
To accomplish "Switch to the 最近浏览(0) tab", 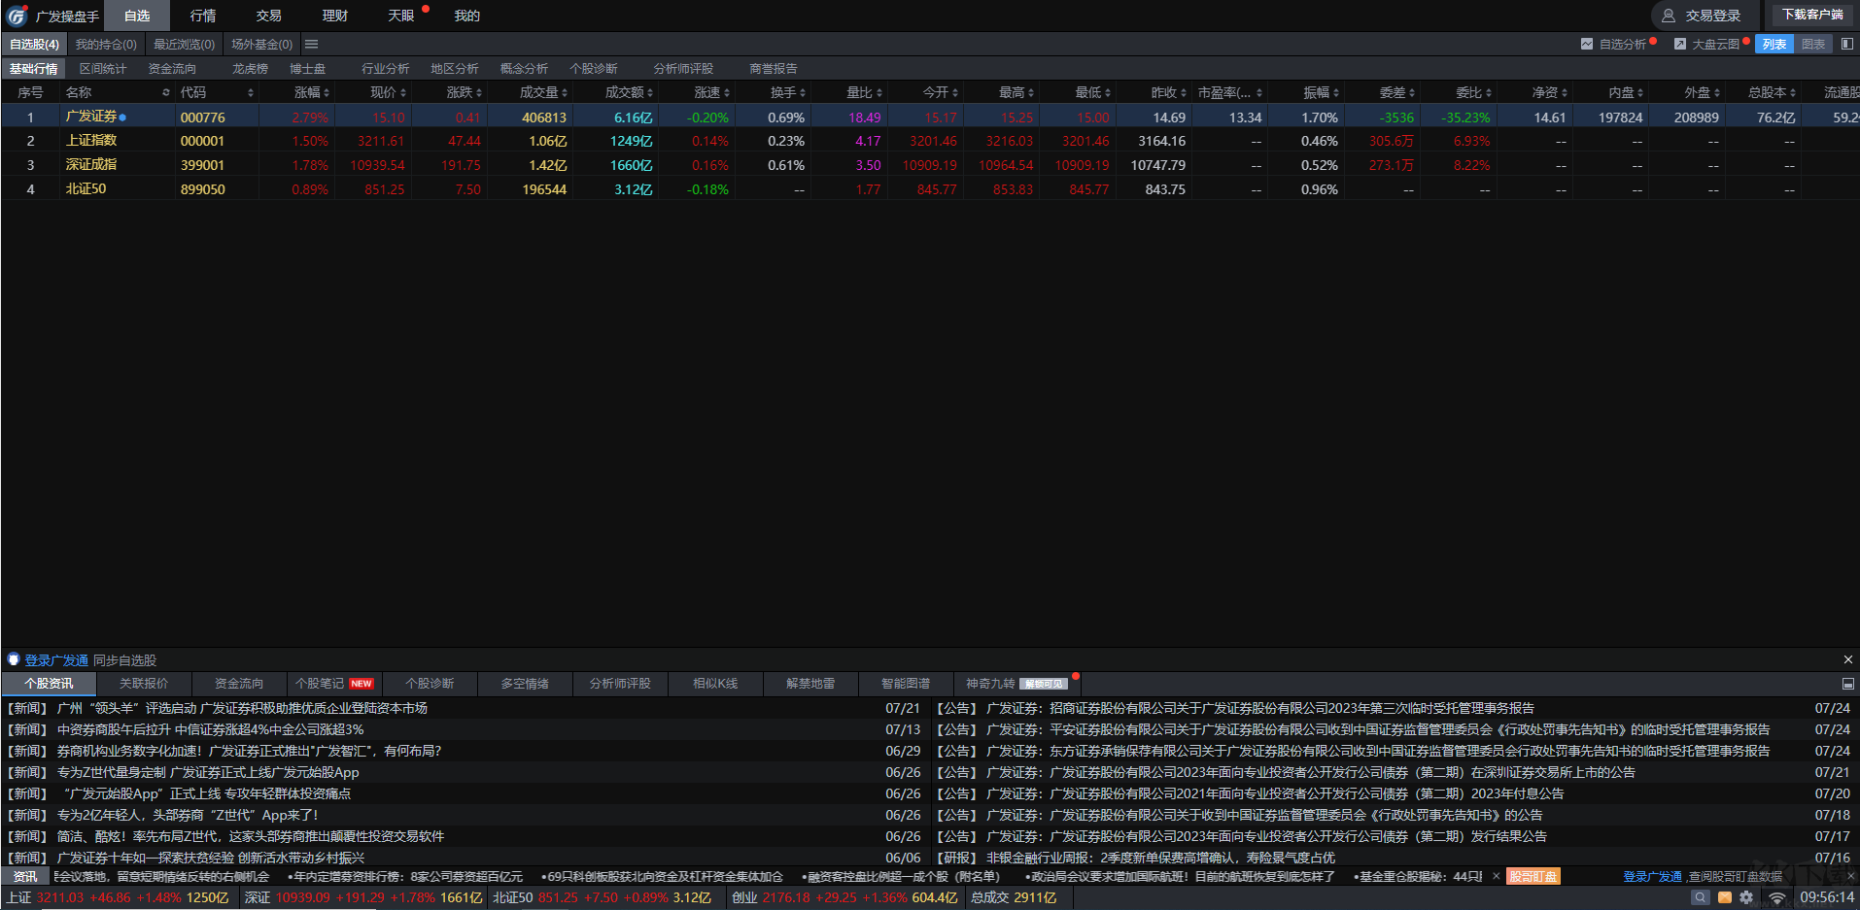I will pyautogui.click(x=184, y=44).
